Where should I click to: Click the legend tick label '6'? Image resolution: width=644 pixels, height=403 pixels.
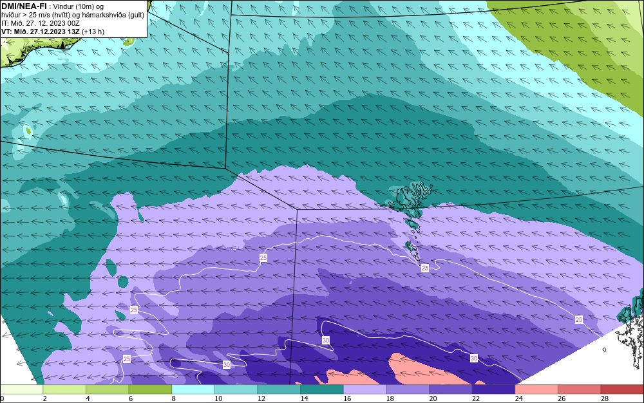131,398
